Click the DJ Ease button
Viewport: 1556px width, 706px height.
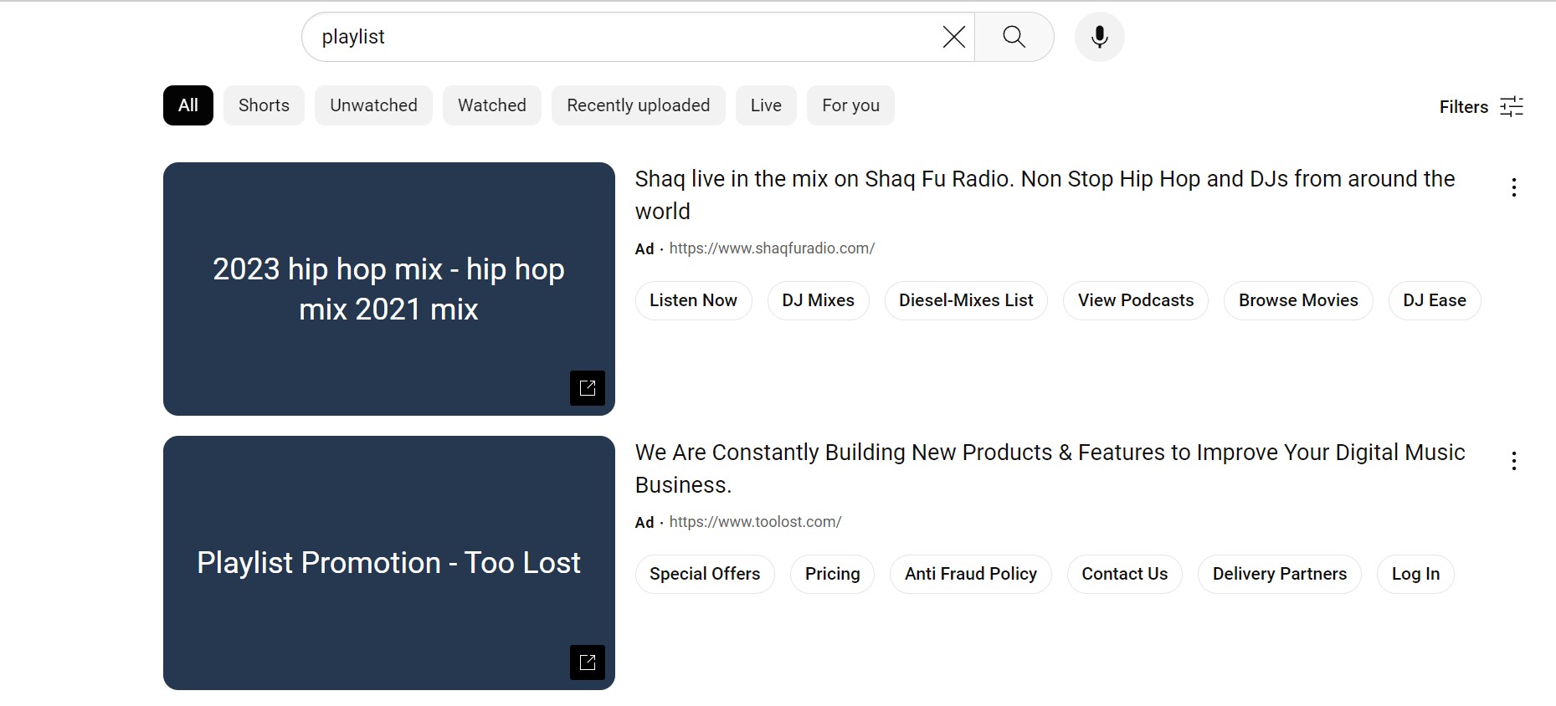coord(1435,300)
